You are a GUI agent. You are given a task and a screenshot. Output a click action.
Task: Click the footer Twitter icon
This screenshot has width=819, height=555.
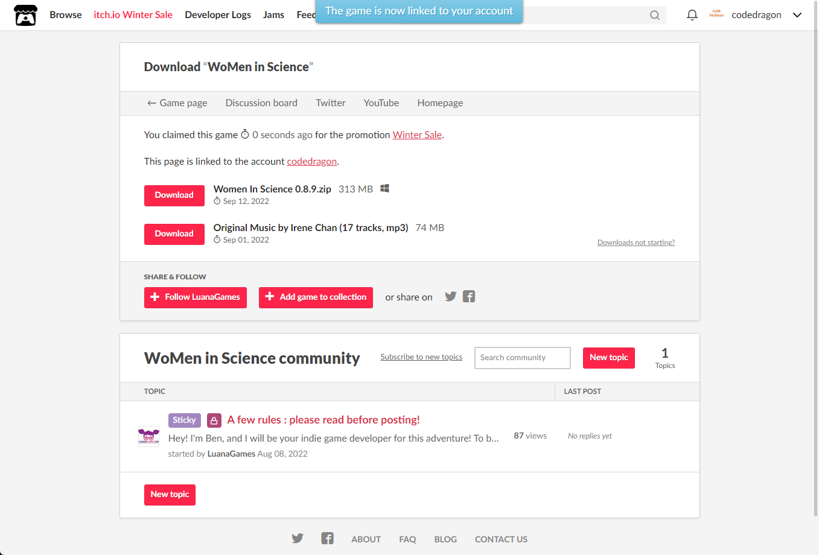pyautogui.click(x=298, y=538)
